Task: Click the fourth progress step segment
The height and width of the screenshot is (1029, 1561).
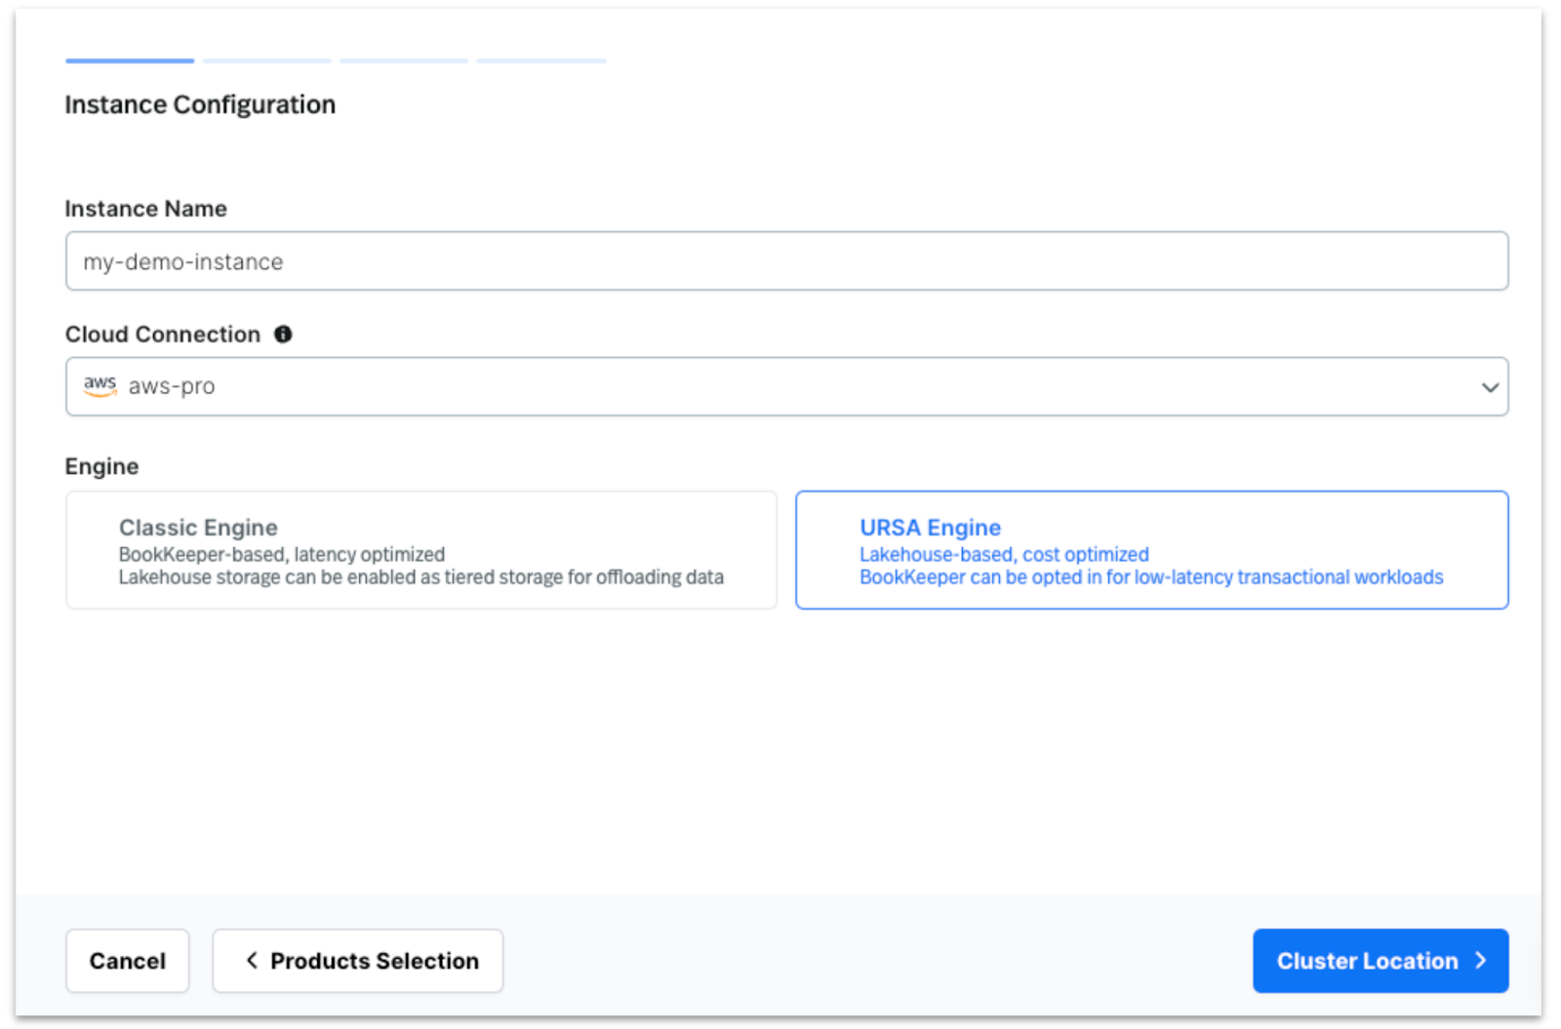Action: [541, 60]
